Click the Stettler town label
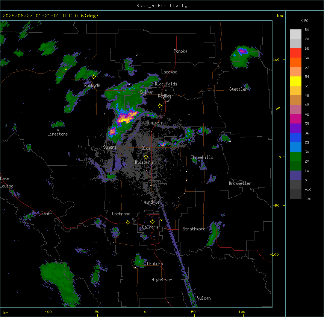Viewport: 324px width, 317px height. [238, 89]
